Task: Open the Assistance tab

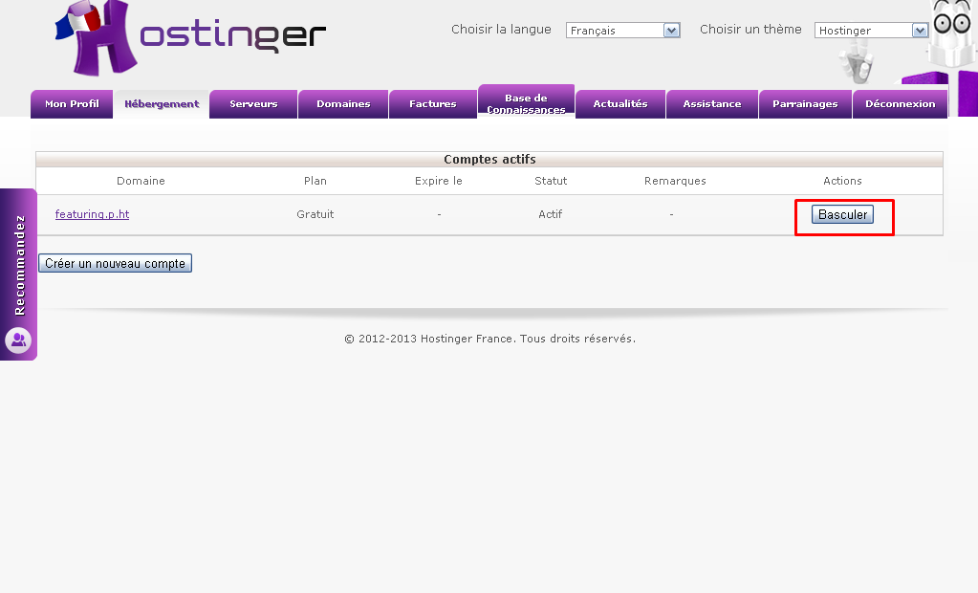Action: click(x=711, y=104)
